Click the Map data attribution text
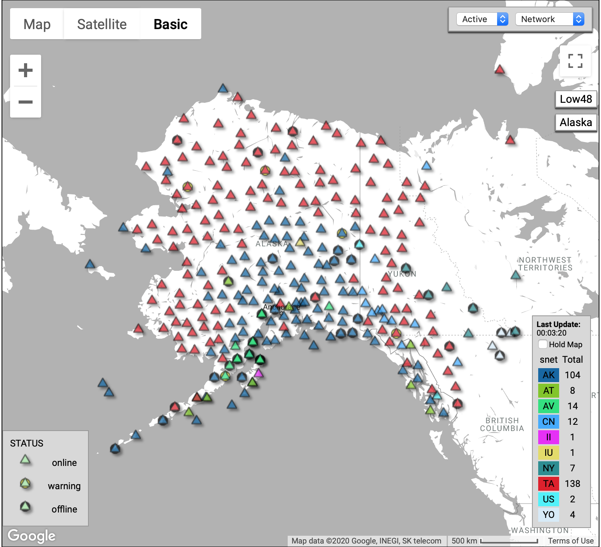The height and width of the screenshot is (547, 601). click(x=366, y=541)
